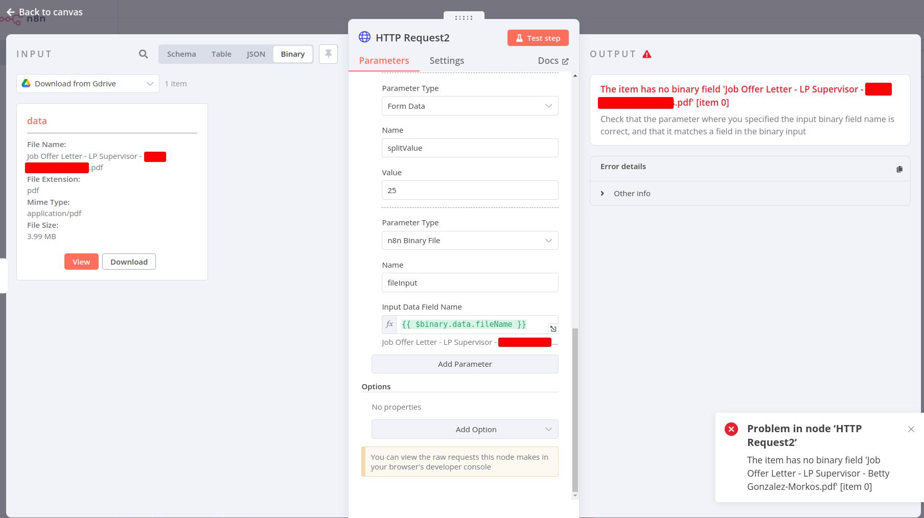Click the '1 item' count label
This screenshot has height=518, width=924.
pyautogui.click(x=176, y=83)
